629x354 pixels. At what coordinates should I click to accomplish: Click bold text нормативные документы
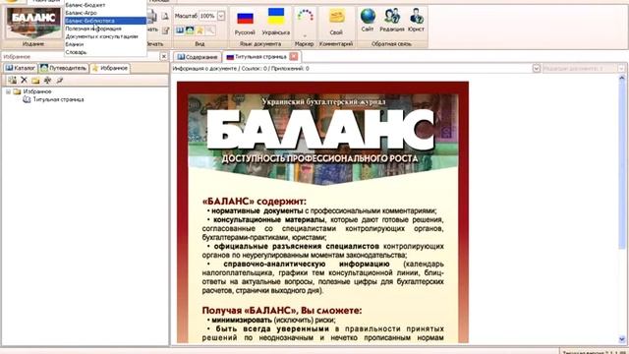click(x=257, y=210)
